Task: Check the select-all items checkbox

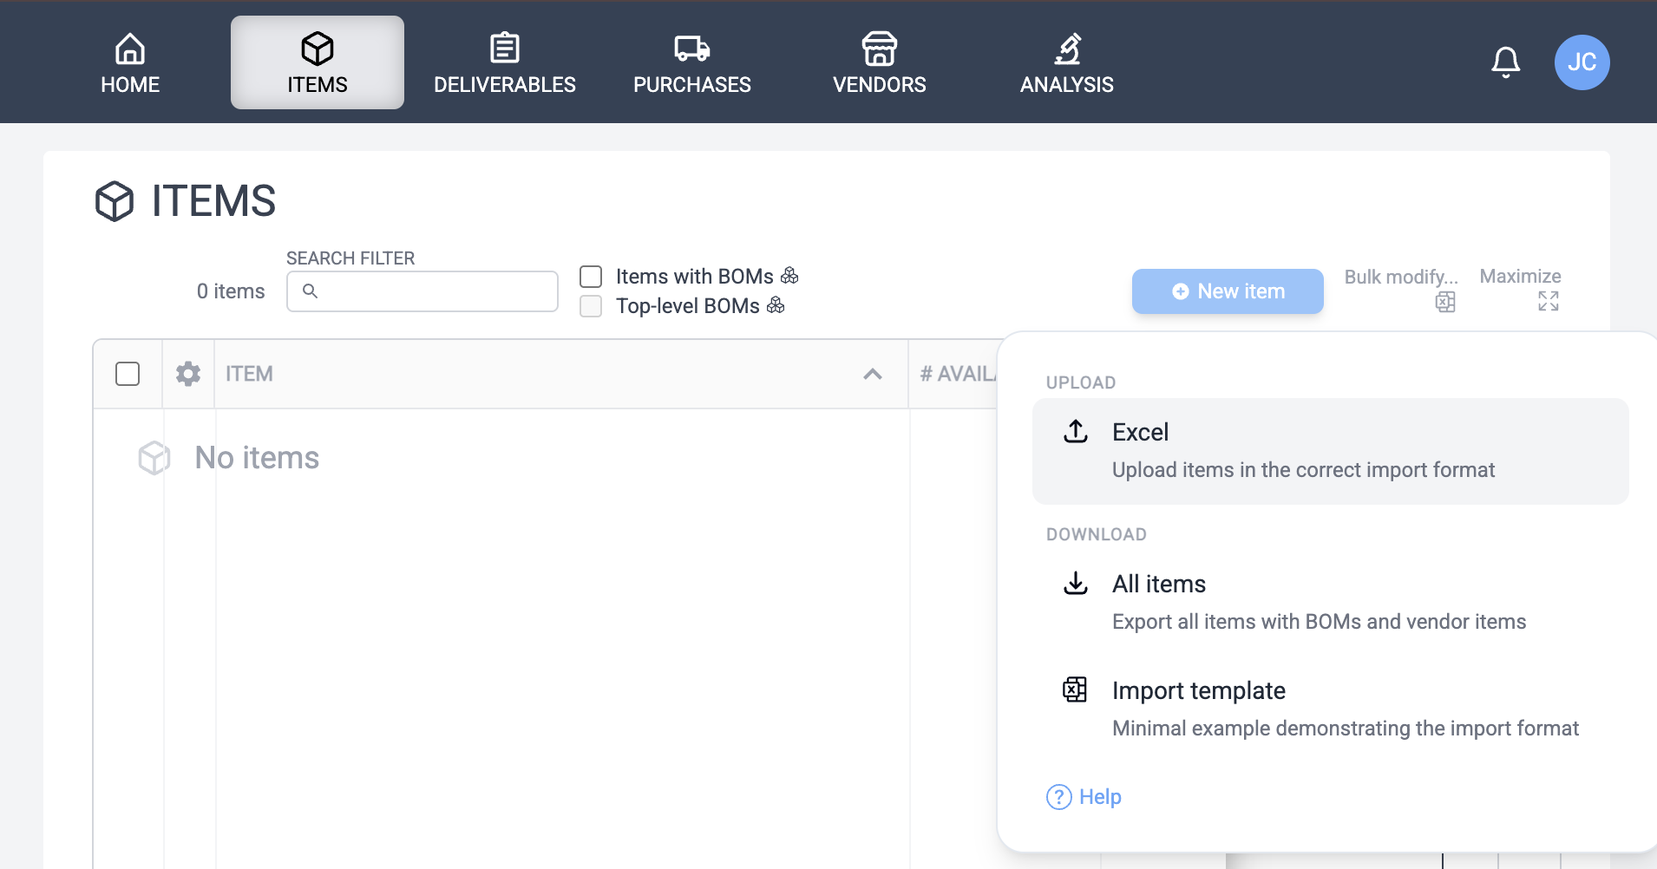Action: point(128,374)
